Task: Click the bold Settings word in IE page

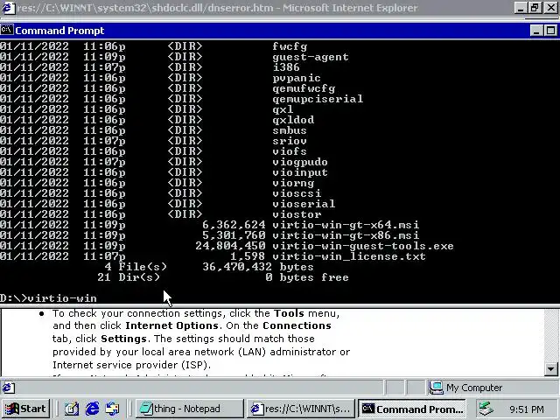Action: 123,339
